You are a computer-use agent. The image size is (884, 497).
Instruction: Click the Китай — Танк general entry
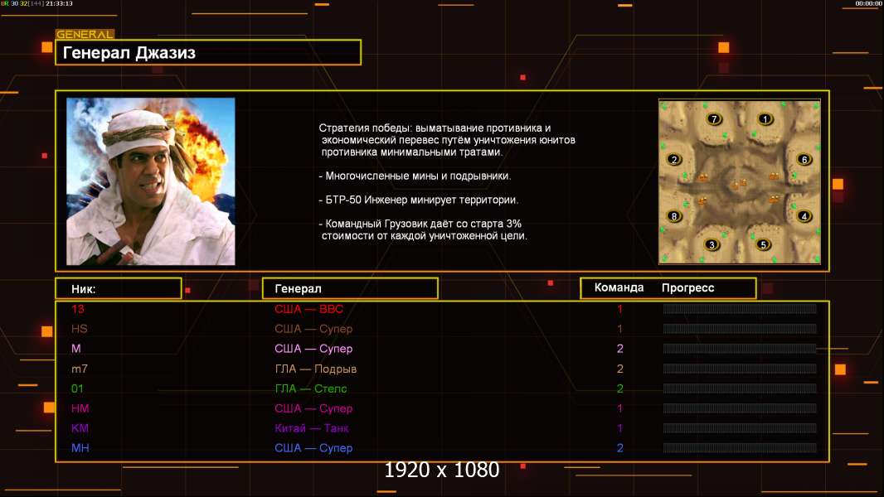[x=312, y=427]
